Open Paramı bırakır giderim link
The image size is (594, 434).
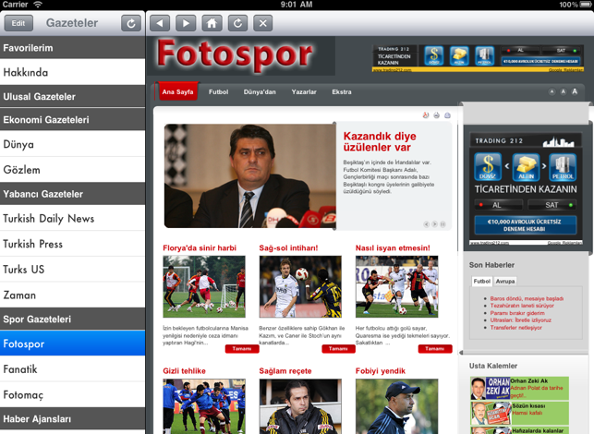click(517, 313)
